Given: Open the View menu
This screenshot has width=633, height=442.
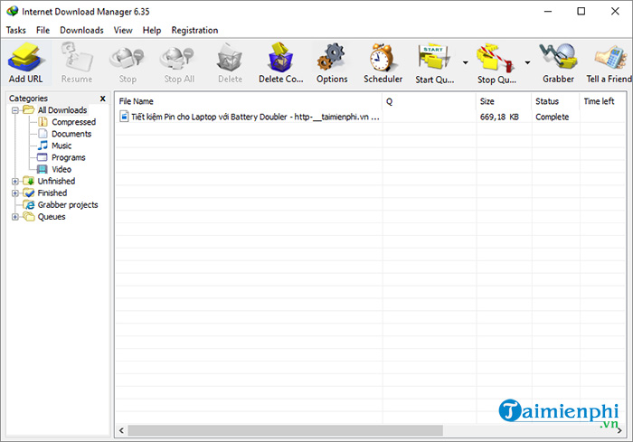Looking at the screenshot, I should click(123, 30).
